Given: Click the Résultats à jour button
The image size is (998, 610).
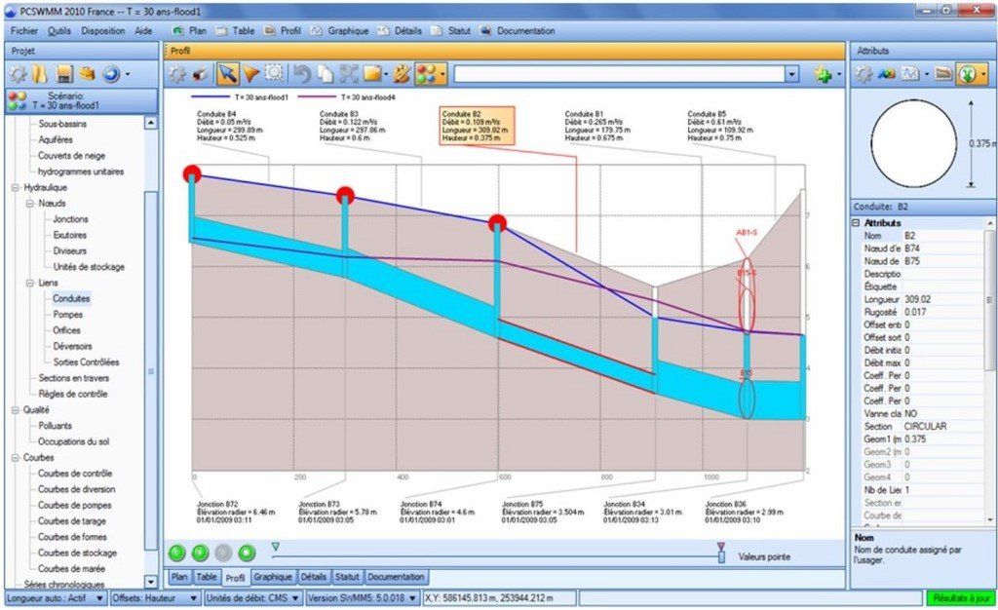Looking at the screenshot, I should pos(958,599).
